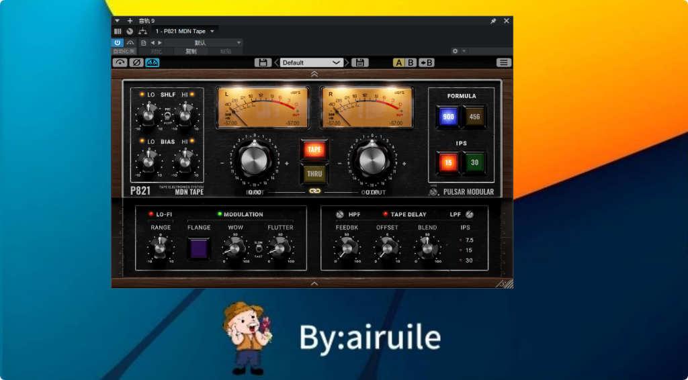This screenshot has width=688, height=380.
Task: Select the orange 15 IPS button
Action: 448,162
